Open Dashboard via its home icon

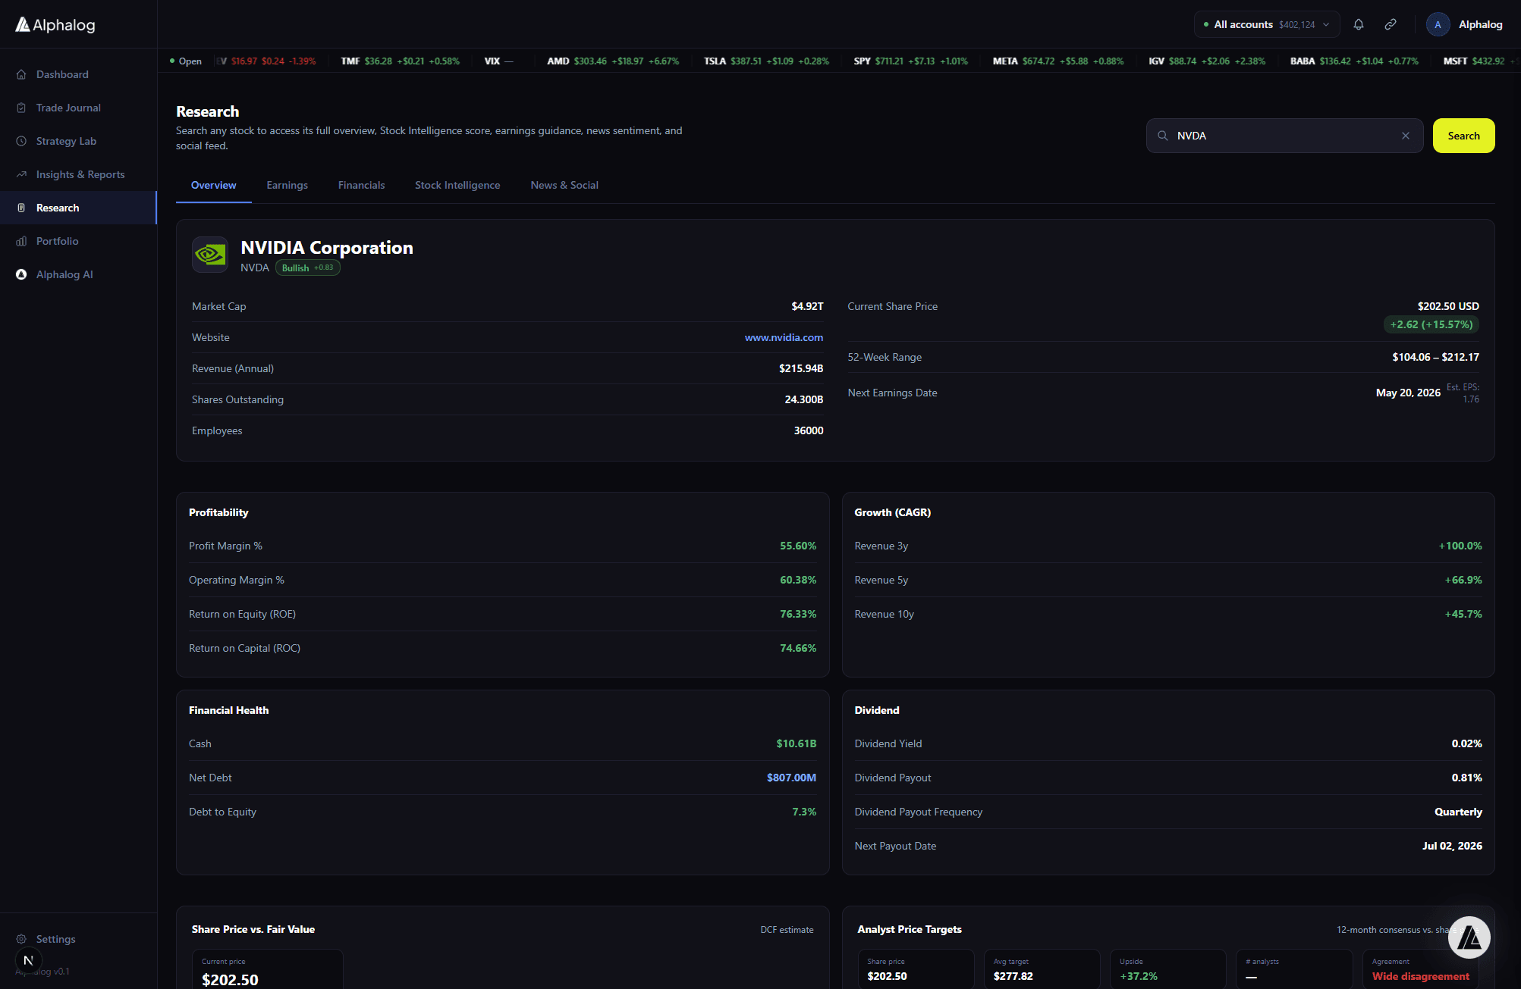[x=21, y=74]
